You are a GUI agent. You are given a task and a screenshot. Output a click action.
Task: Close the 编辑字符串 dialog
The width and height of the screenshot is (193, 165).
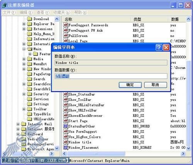[166, 48]
